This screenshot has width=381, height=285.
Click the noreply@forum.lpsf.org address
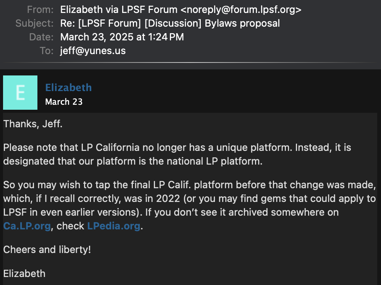click(241, 10)
